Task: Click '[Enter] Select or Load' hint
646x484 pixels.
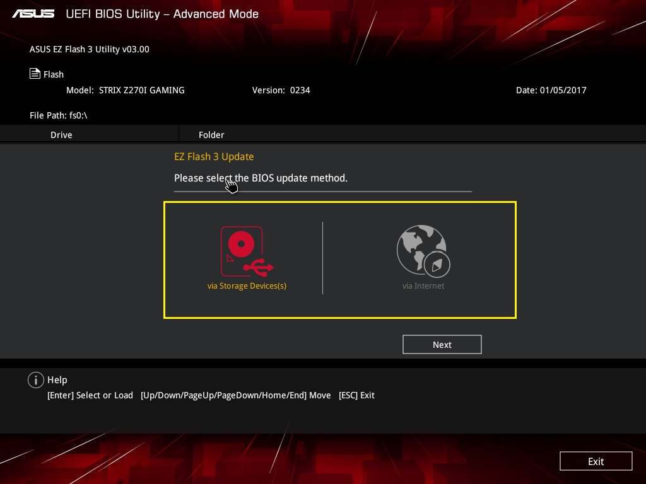Action: (x=90, y=395)
